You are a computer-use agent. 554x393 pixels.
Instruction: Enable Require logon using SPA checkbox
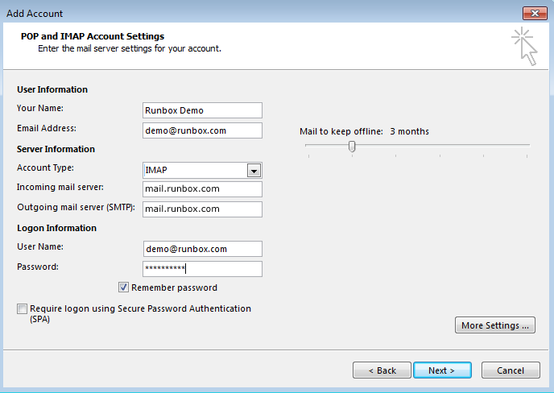point(21,308)
